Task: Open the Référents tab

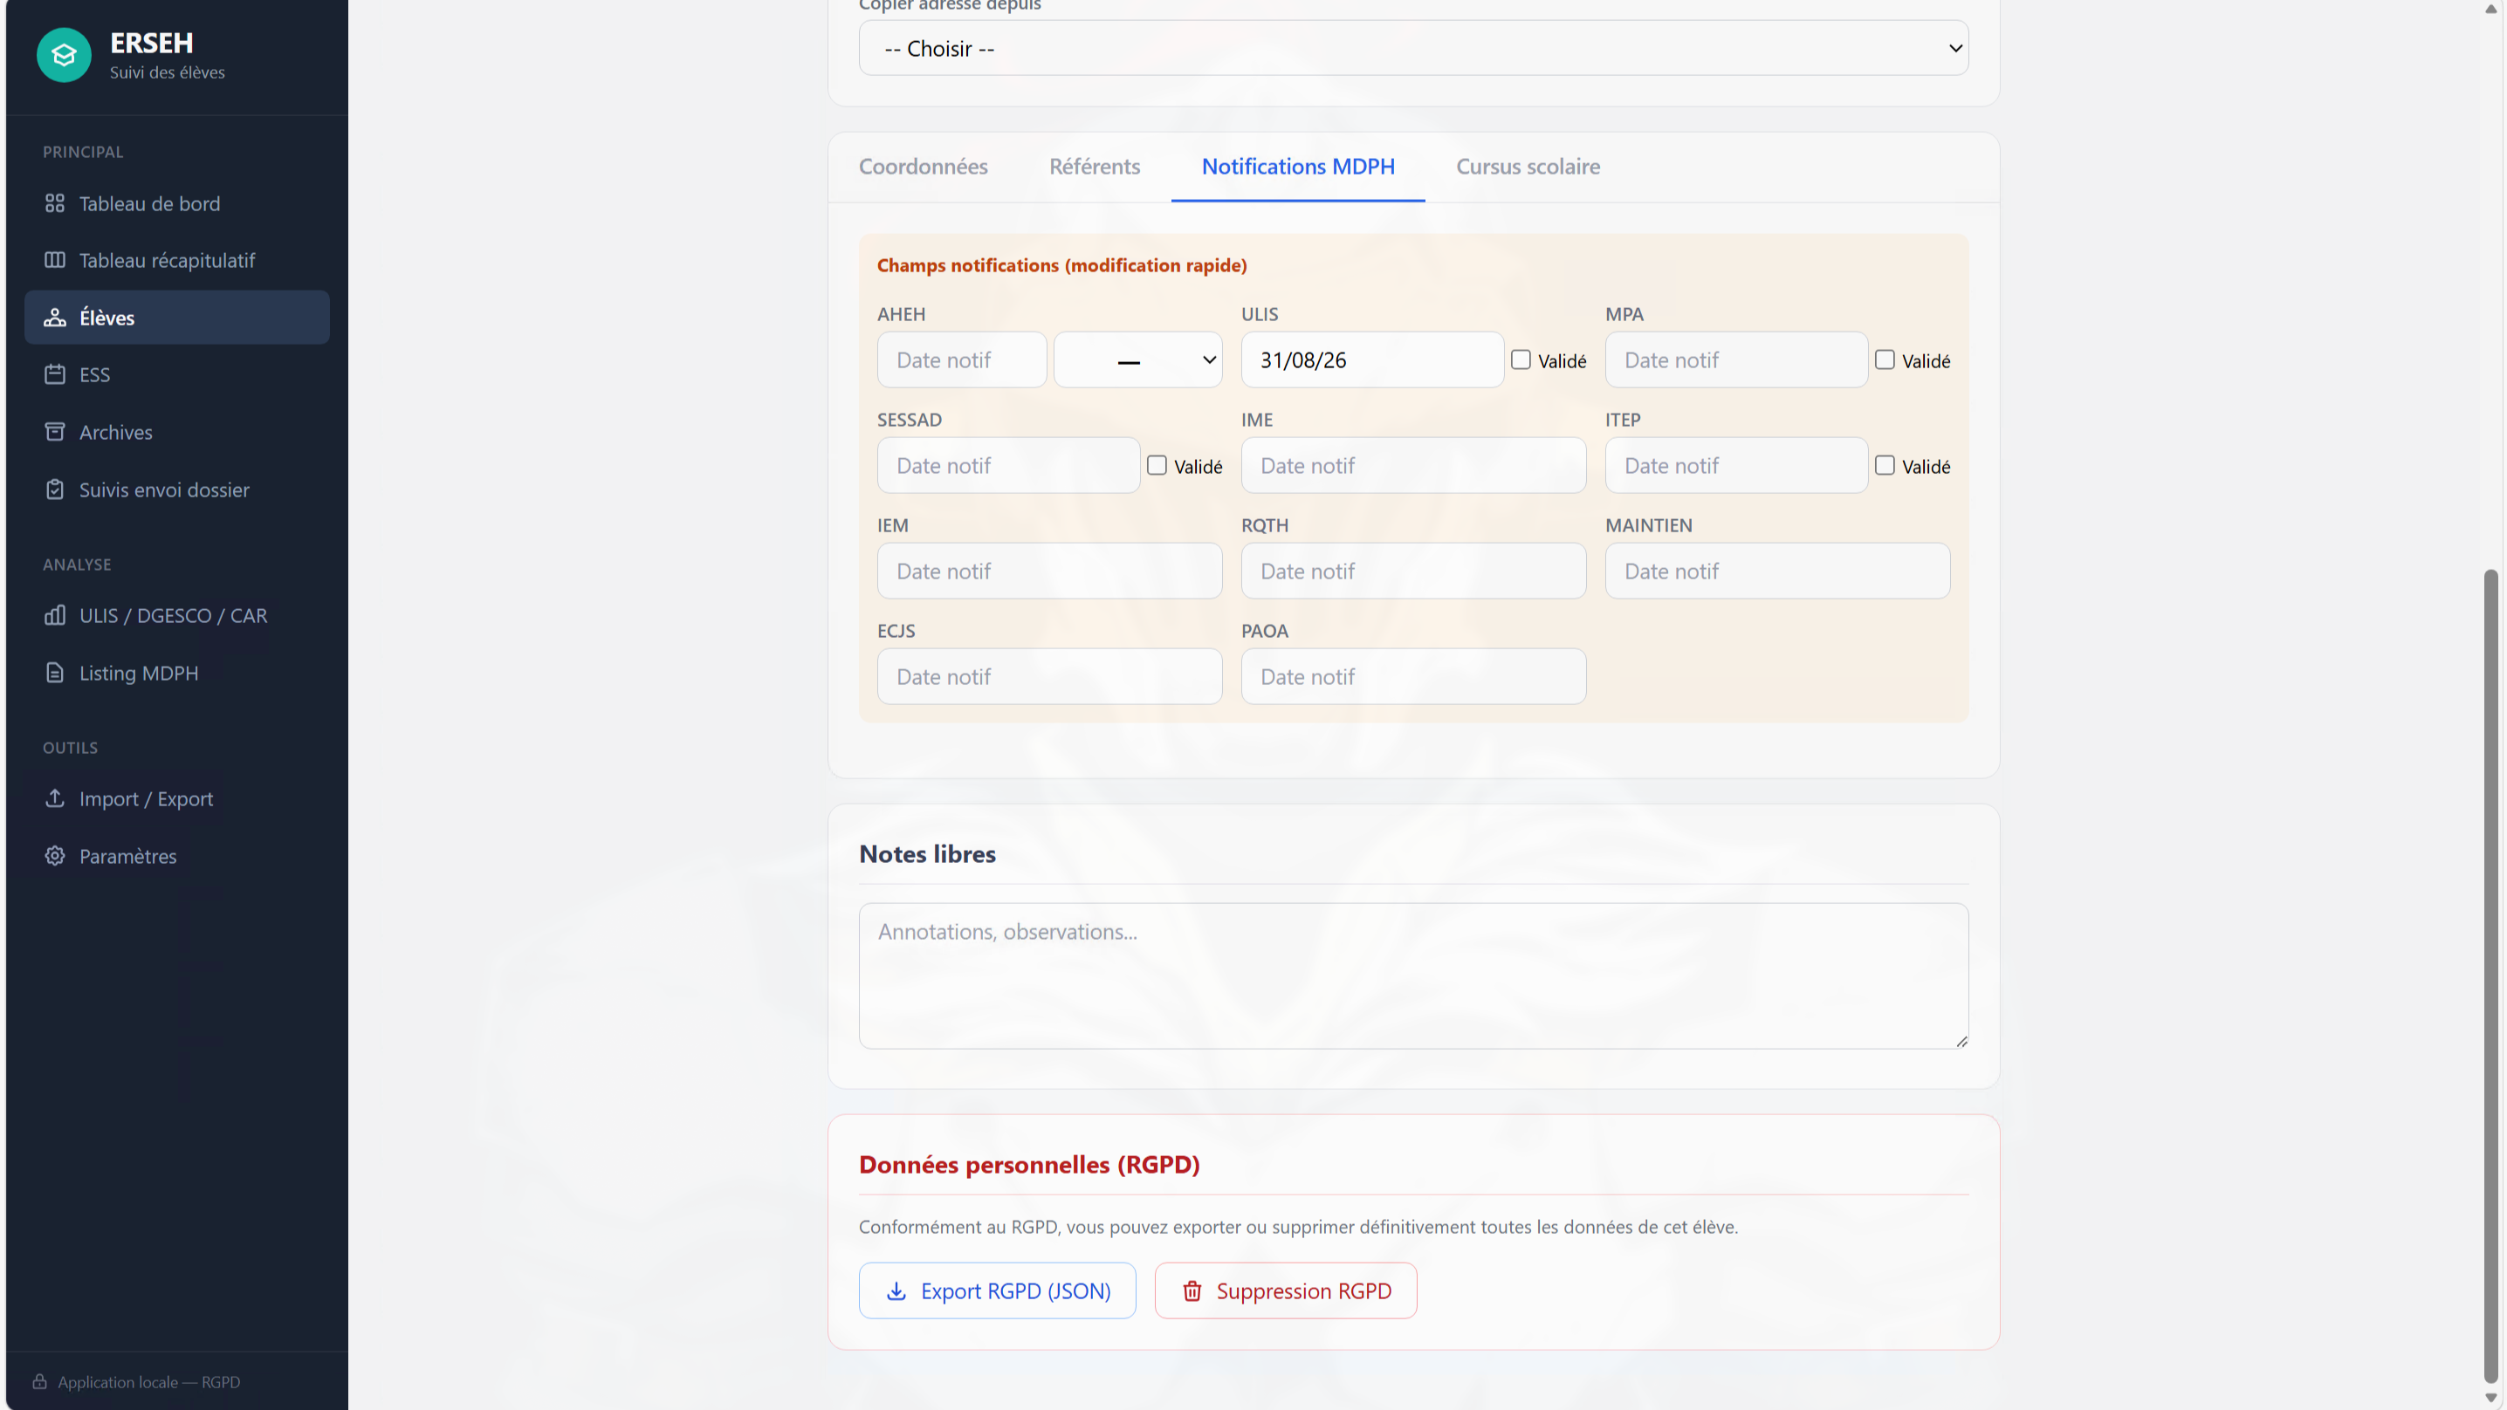Action: pos(1094,167)
